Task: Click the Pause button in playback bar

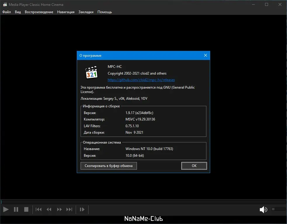Action: 16,209
